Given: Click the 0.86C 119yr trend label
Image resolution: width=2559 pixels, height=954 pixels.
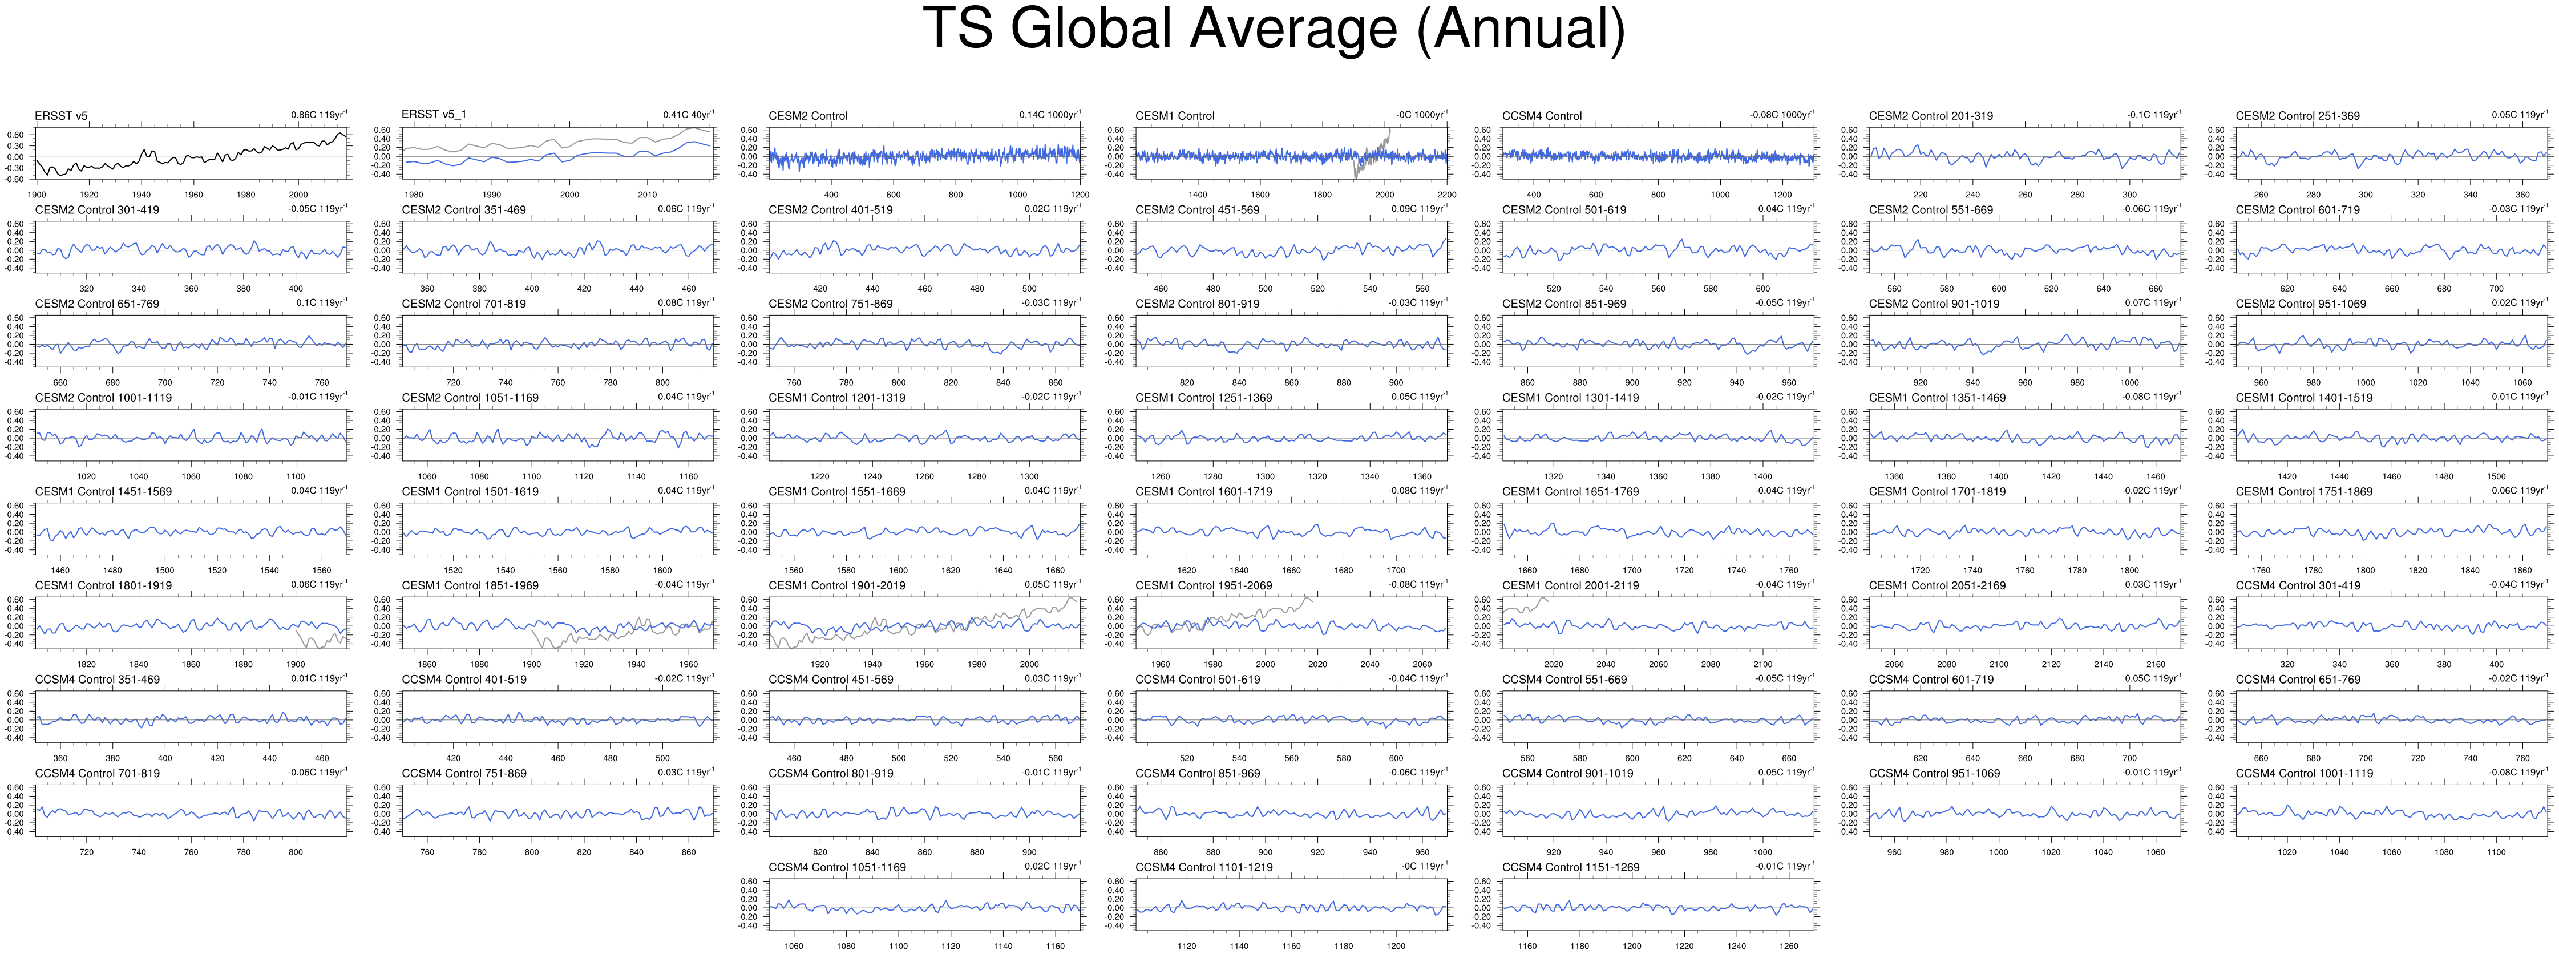Looking at the screenshot, I should (319, 115).
